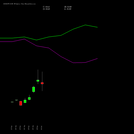This screenshot has width=134, height=134.
Task: Click the 01 Oct date axis label
Action: coord(42,128)
